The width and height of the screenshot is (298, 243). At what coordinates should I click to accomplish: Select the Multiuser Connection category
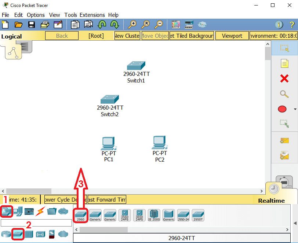[x=63, y=211]
